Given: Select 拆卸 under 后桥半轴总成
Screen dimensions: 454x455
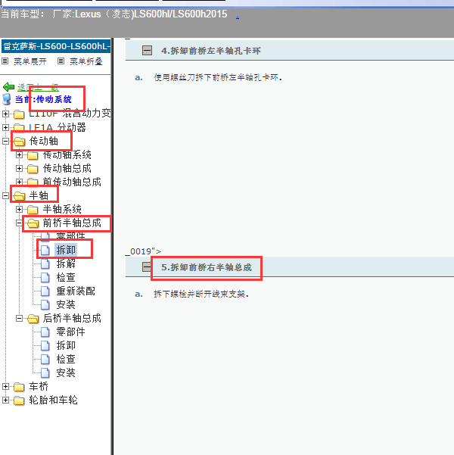Looking at the screenshot, I should (x=66, y=345).
